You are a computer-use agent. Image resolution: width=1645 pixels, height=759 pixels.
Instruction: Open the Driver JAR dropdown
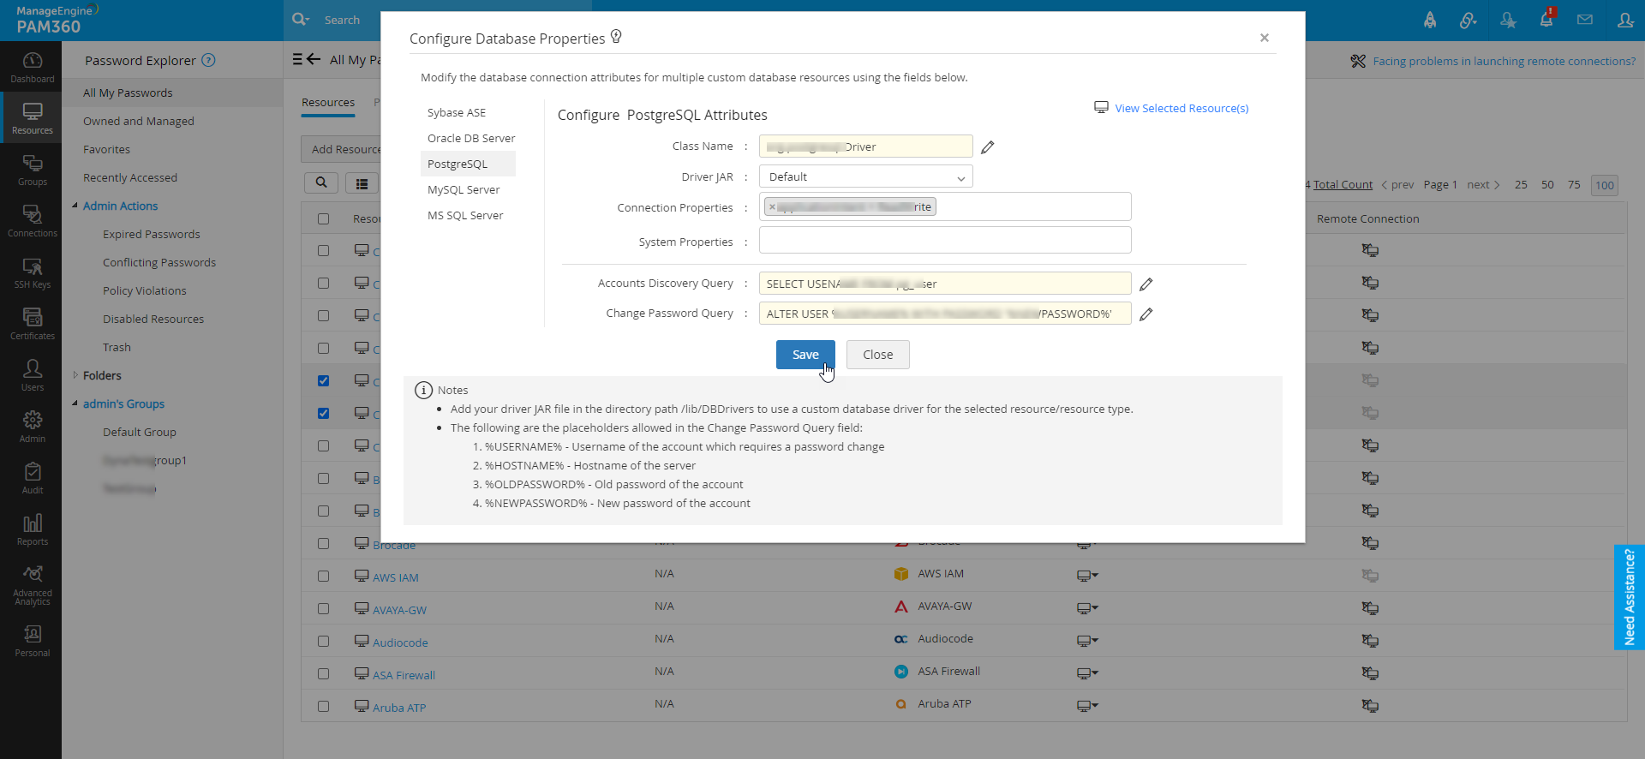[865, 177]
